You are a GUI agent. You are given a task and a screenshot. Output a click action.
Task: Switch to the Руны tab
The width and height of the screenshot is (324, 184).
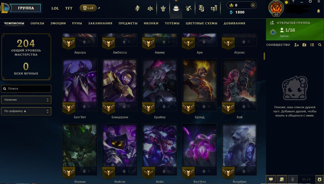click(x=77, y=23)
